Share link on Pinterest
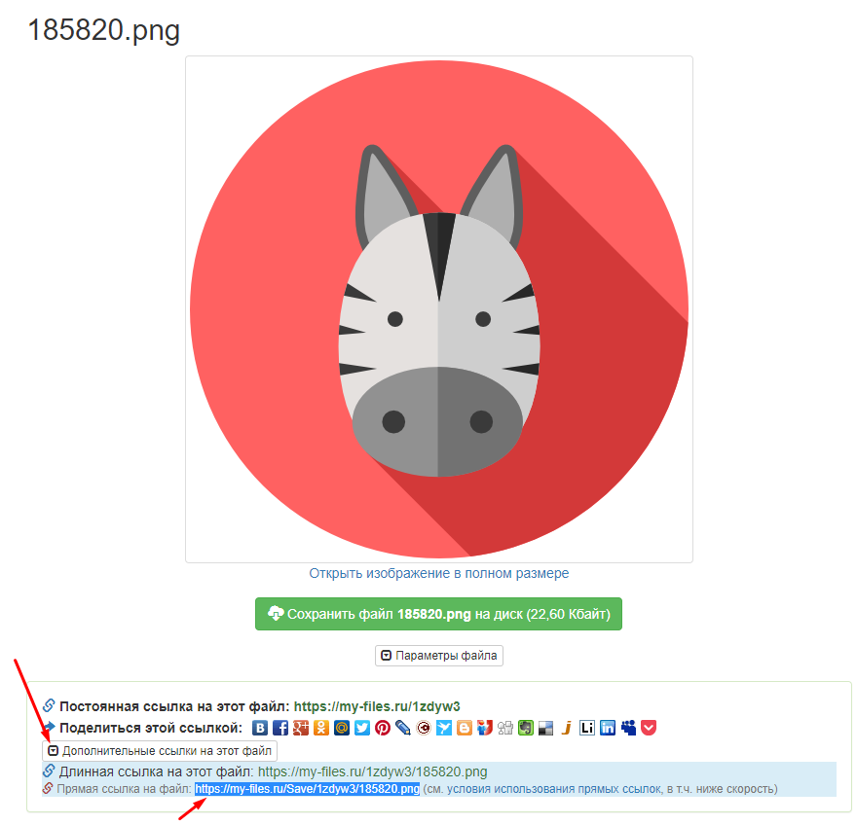This screenshot has height=825, width=857. (x=383, y=728)
